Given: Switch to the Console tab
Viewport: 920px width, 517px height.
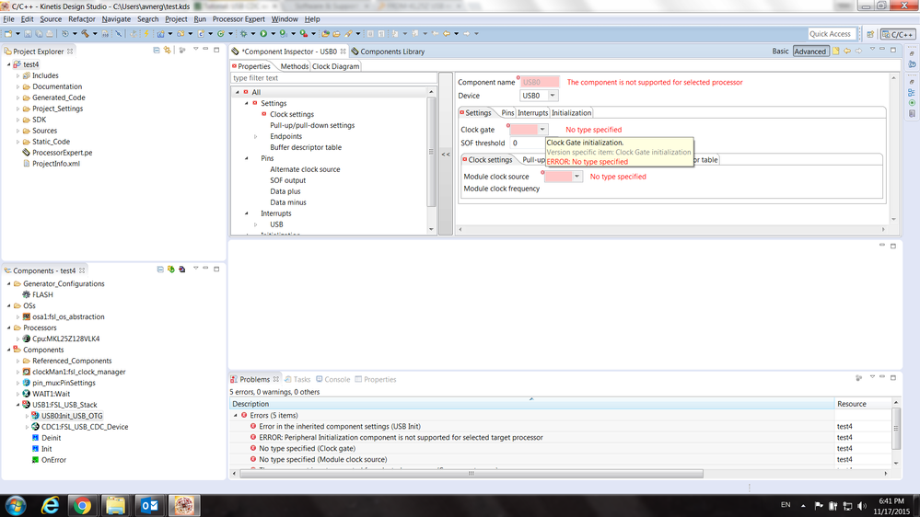Looking at the screenshot, I should point(332,379).
